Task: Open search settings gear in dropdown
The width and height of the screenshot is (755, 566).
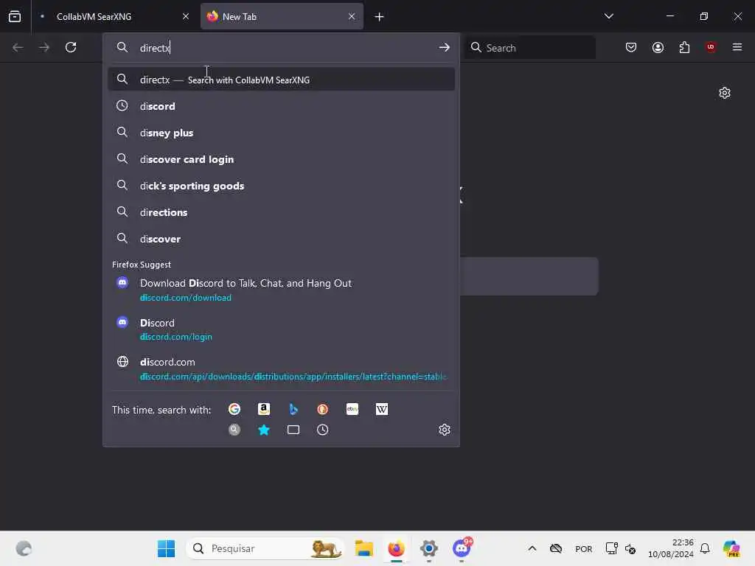Action: (x=445, y=430)
